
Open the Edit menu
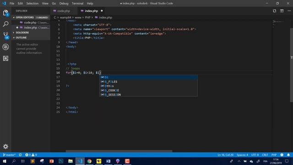coord(20,3)
